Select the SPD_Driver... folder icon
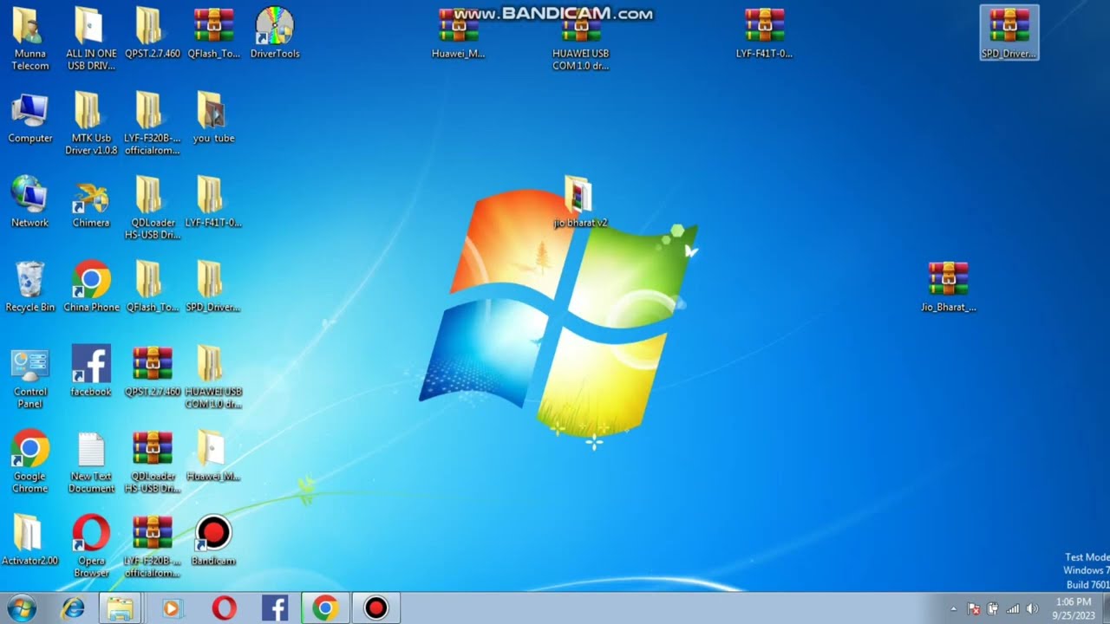This screenshot has height=624, width=1110. click(x=213, y=287)
